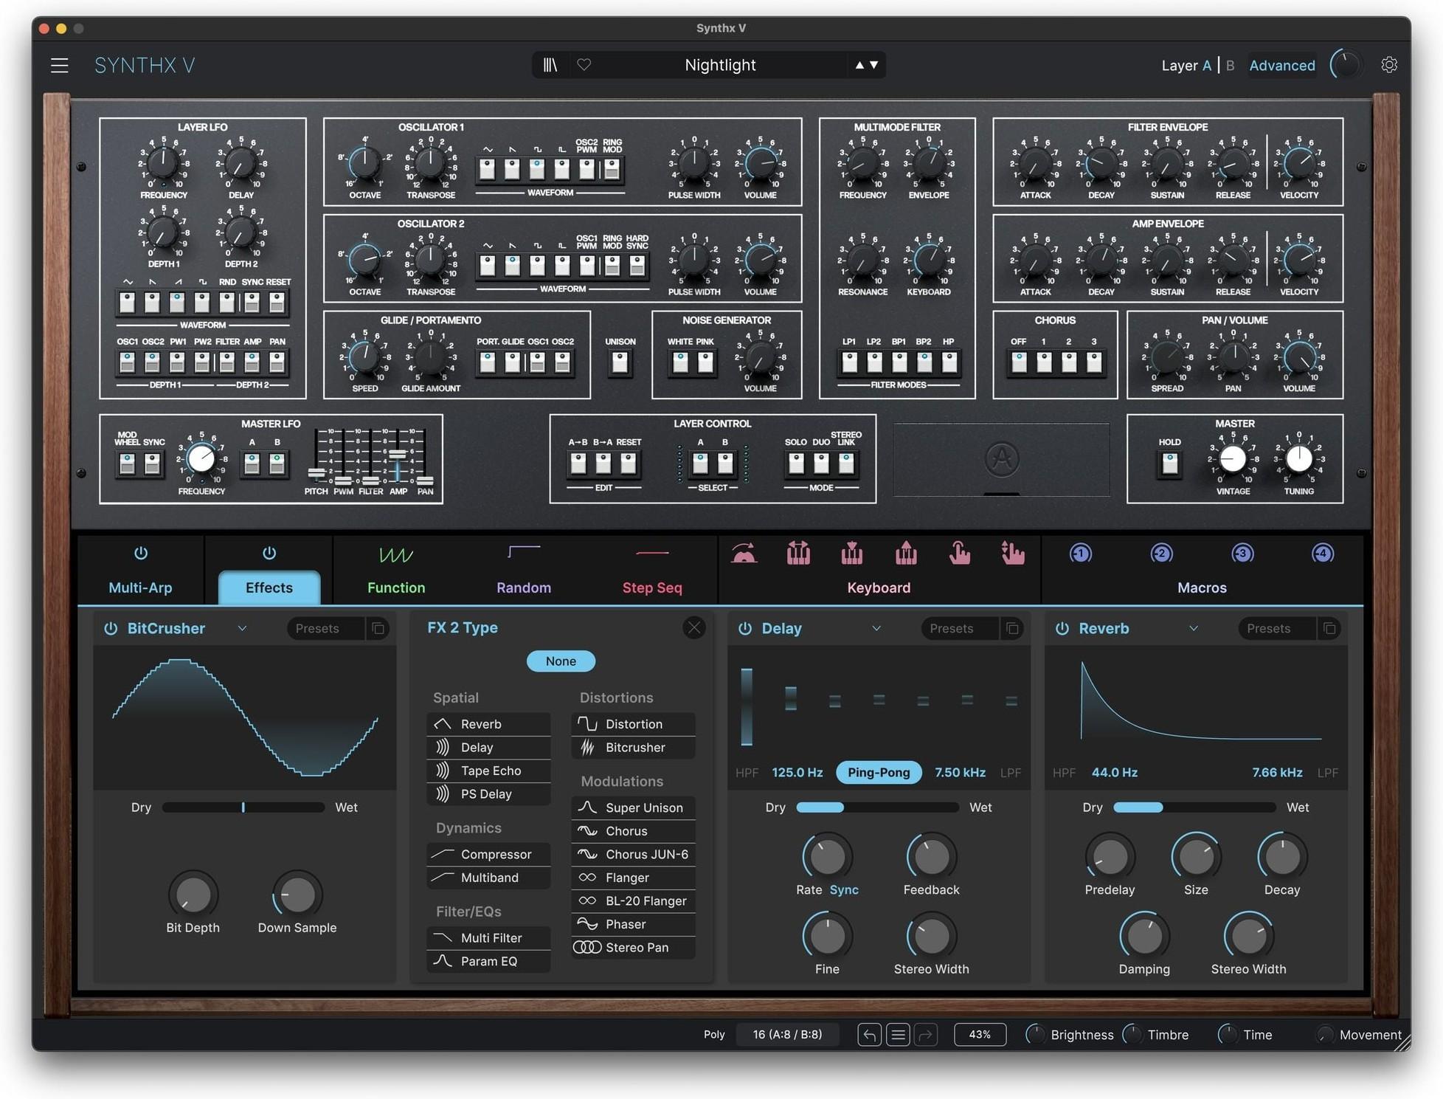Close the FX 2 Type panel

pyautogui.click(x=693, y=627)
